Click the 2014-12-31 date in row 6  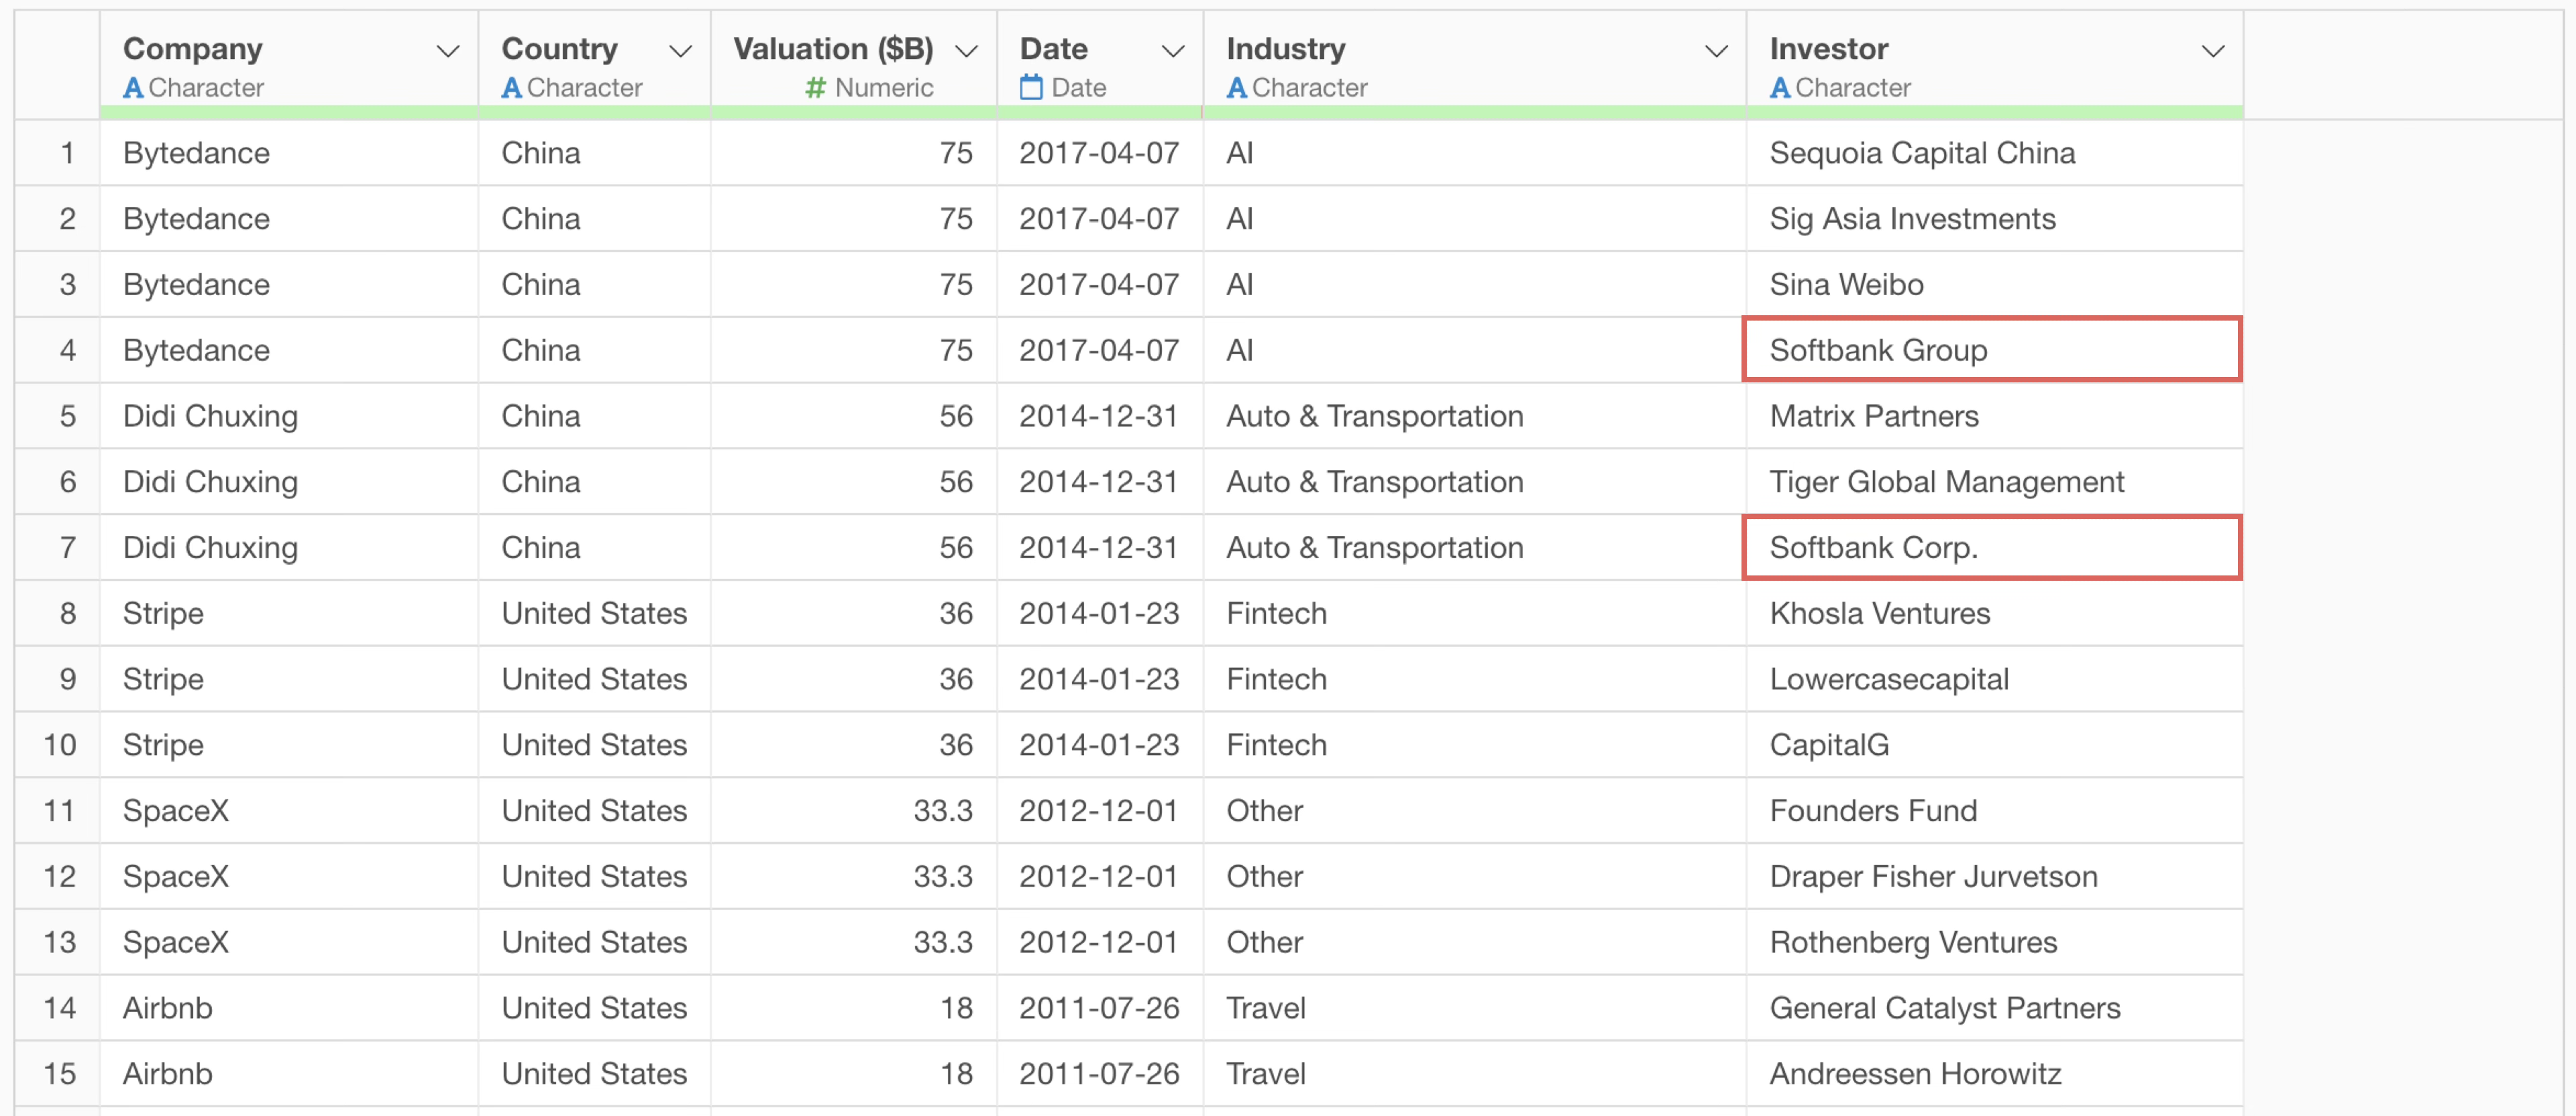coord(1100,481)
